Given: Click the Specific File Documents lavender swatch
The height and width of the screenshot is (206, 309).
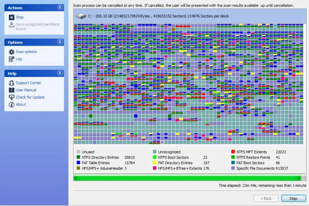Looking at the screenshot, I should click(233, 168).
